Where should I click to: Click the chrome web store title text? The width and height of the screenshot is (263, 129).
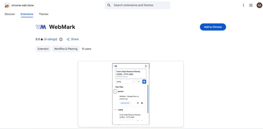[23, 5]
